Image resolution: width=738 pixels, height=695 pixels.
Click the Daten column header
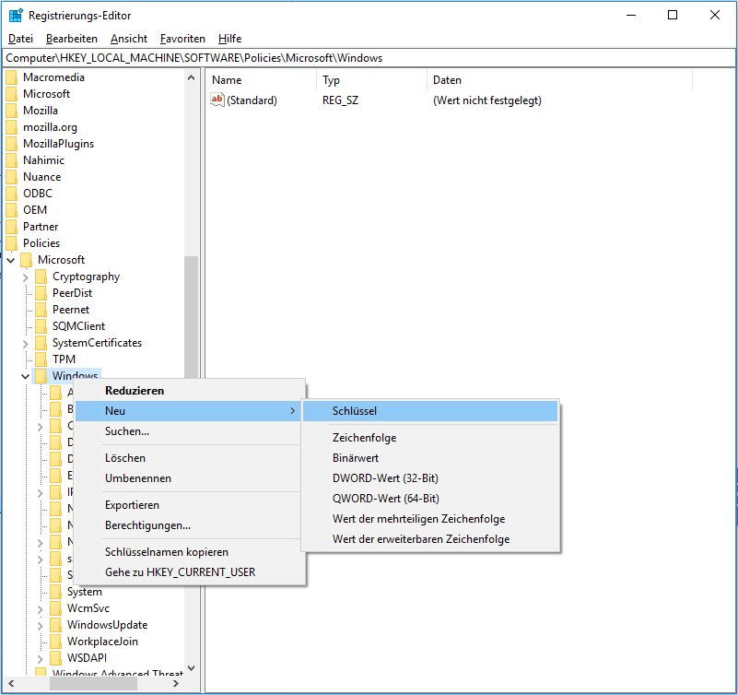(x=560, y=80)
